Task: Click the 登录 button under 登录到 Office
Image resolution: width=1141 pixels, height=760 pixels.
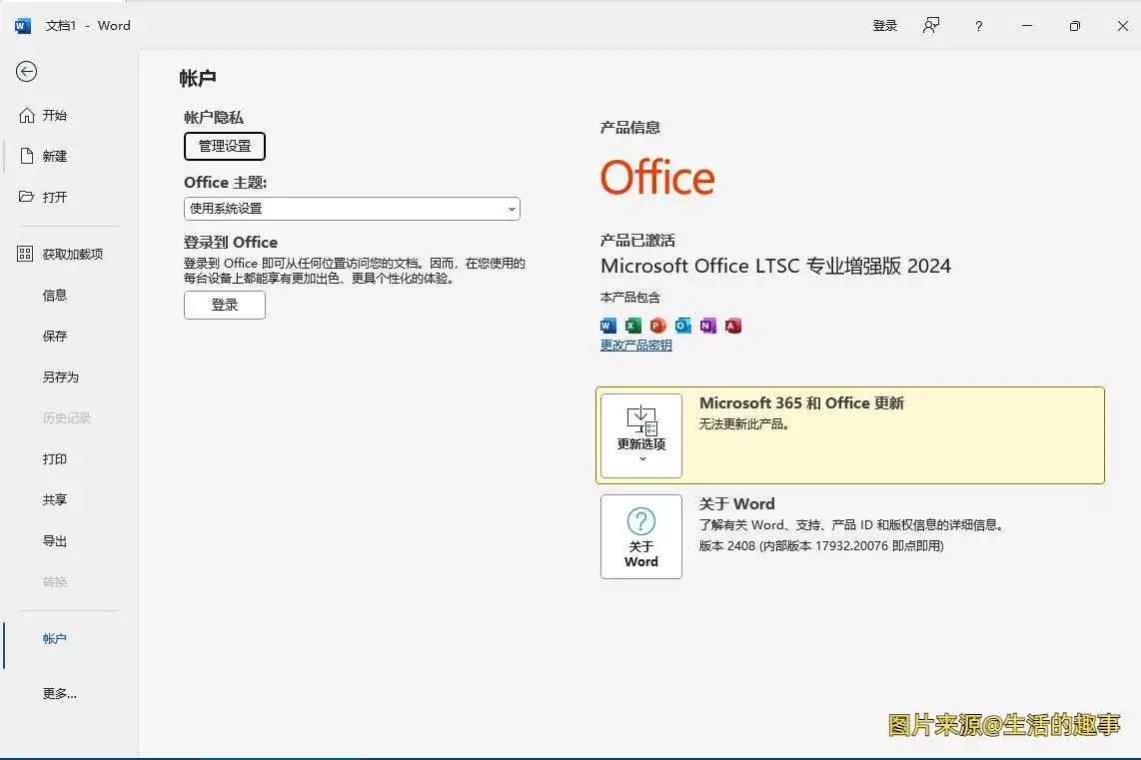Action: pos(224,305)
